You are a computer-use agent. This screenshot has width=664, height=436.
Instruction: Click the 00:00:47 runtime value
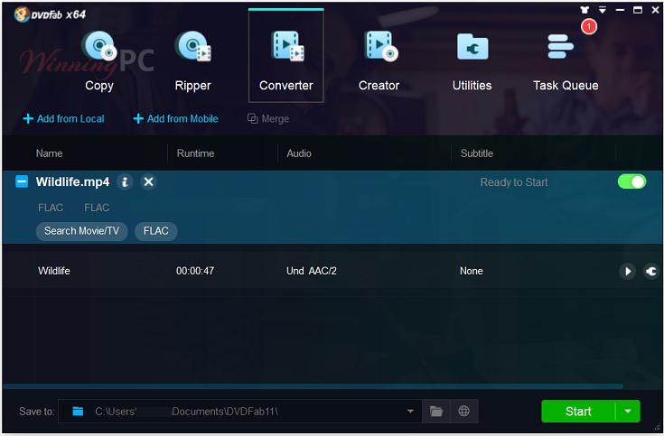click(195, 271)
